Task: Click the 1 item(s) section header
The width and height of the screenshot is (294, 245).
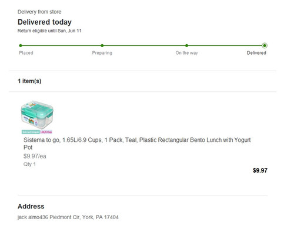Action: tap(29, 81)
